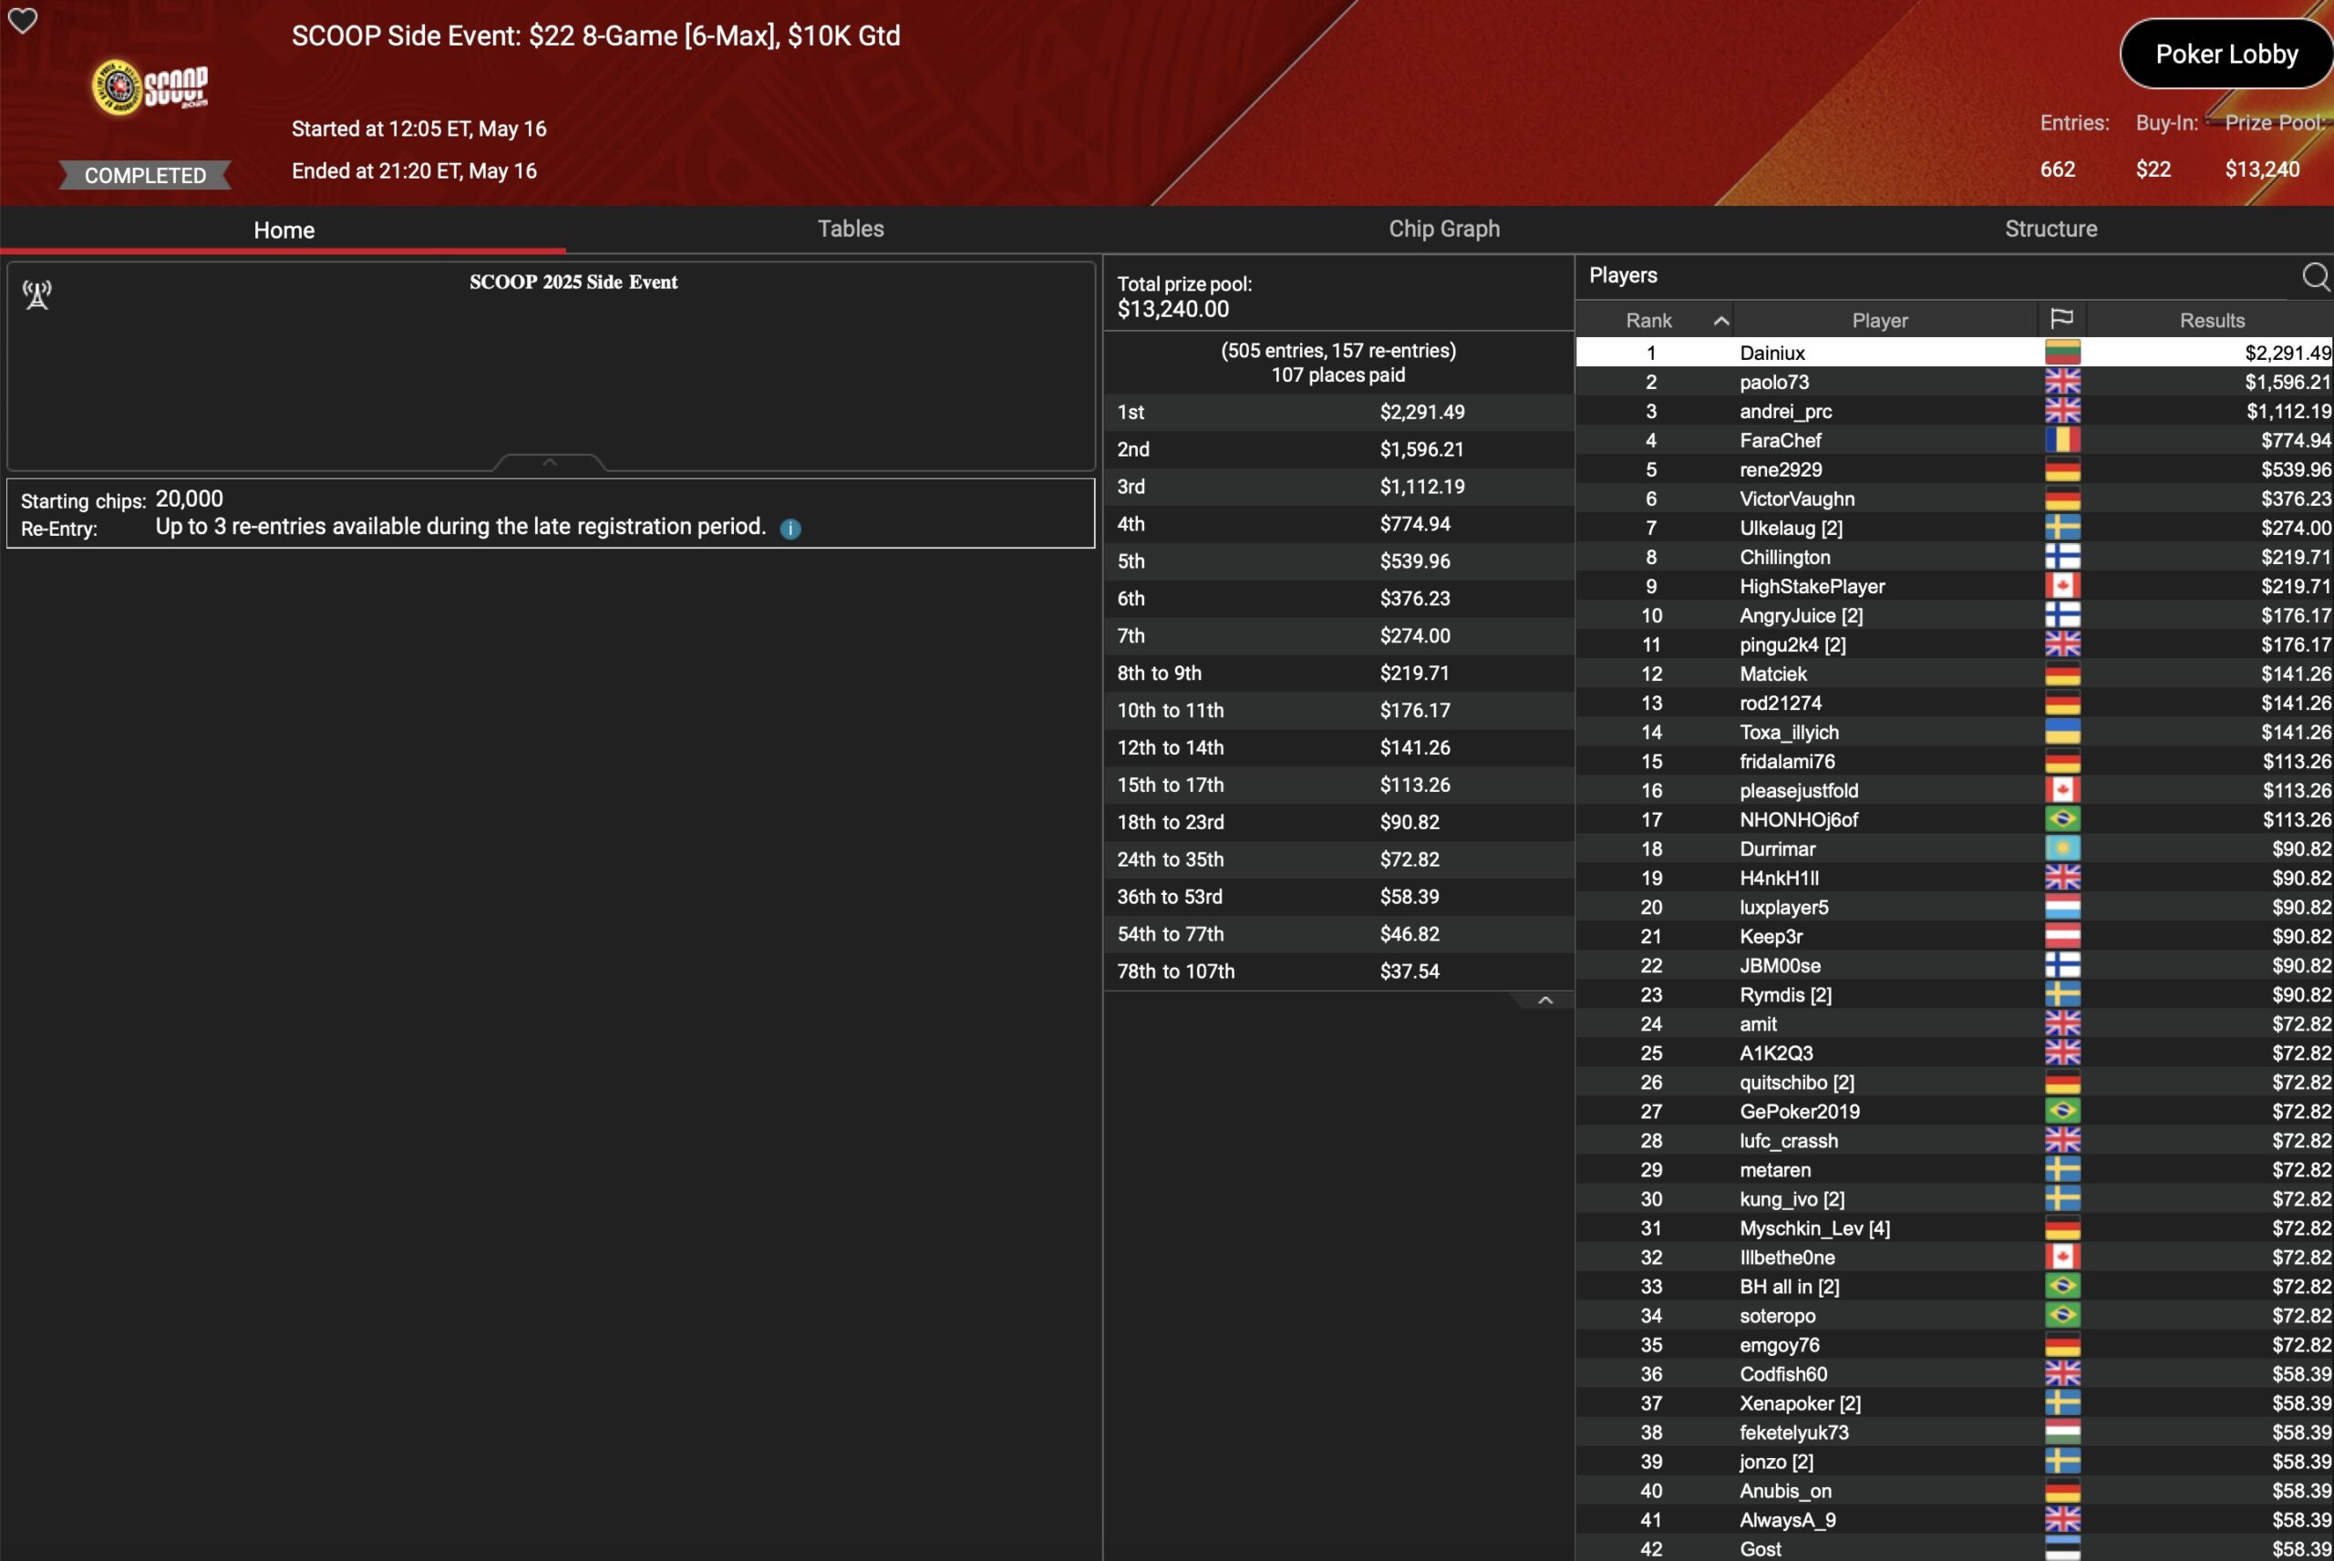Switch to the Tables tab
Screen dimensions: 2334x1561
[x=850, y=229]
